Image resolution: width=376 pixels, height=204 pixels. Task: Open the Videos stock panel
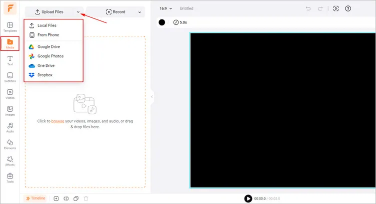10,94
